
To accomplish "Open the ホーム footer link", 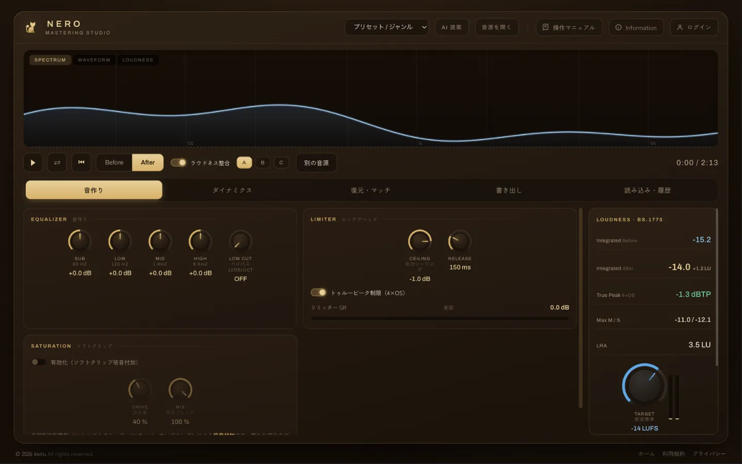I will (646, 454).
